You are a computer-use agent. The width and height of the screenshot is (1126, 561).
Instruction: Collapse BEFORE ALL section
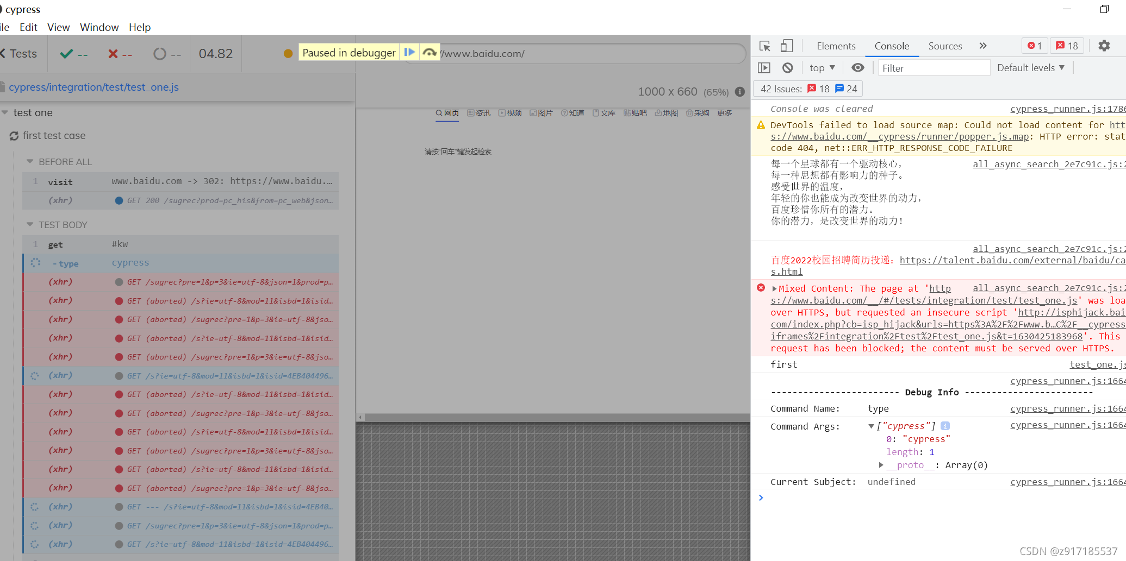pyautogui.click(x=30, y=162)
